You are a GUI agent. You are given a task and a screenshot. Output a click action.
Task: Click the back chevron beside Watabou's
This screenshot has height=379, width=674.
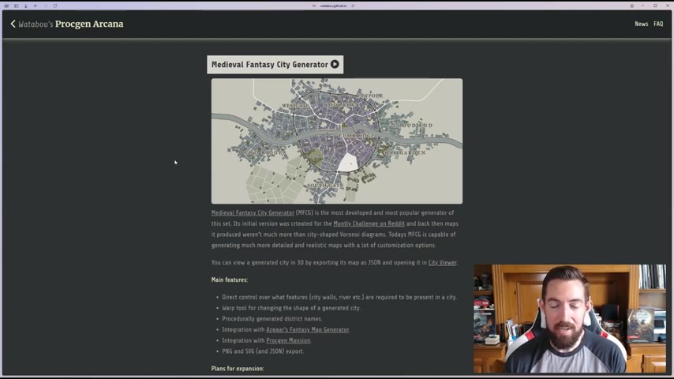(x=13, y=24)
